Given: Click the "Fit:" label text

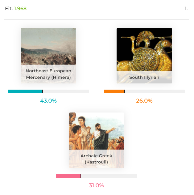Looking at the screenshot, I should click(9, 9).
